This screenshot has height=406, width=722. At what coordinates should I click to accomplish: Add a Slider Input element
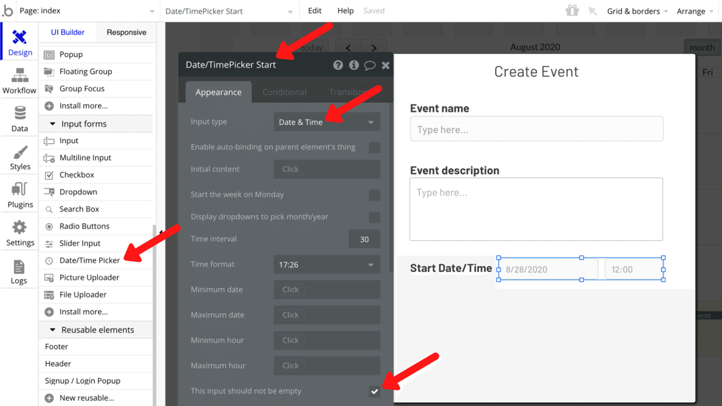[x=96, y=244]
